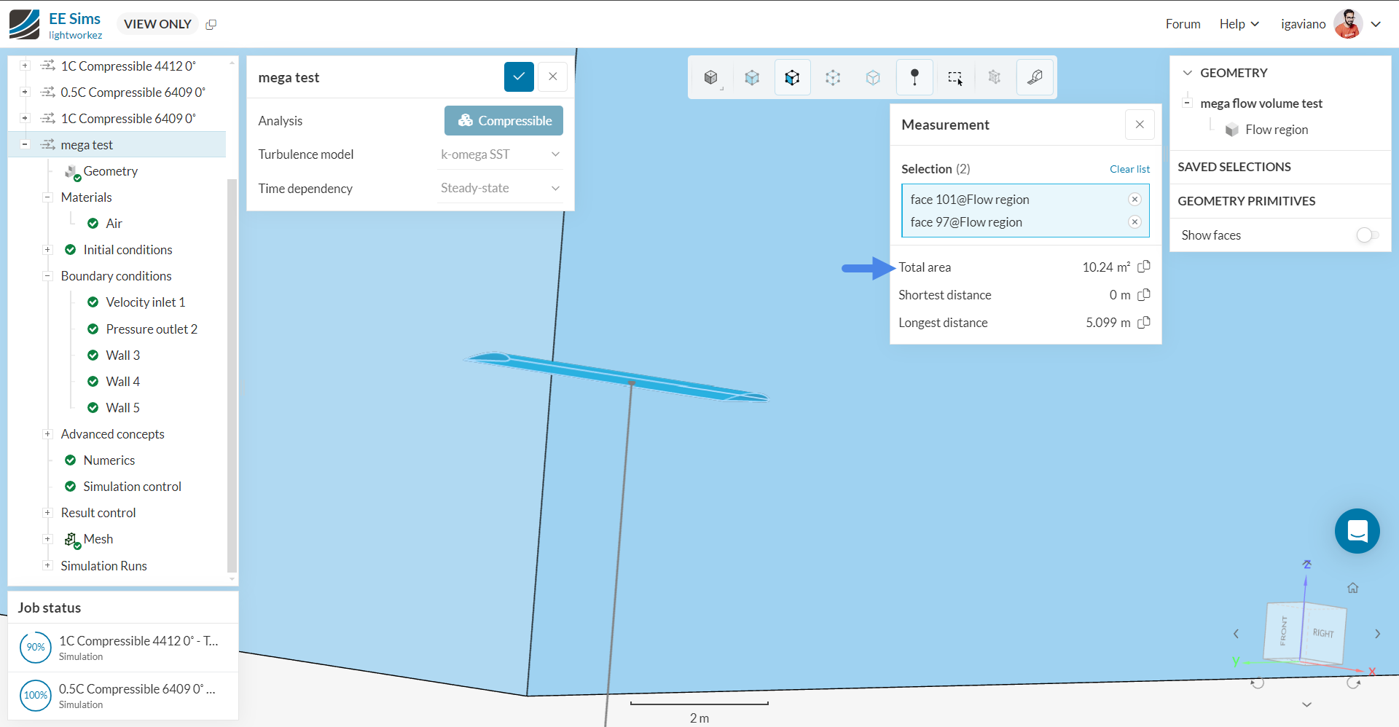
Task: Click the grayed mesh cube toolbar icon
Action: (x=995, y=77)
